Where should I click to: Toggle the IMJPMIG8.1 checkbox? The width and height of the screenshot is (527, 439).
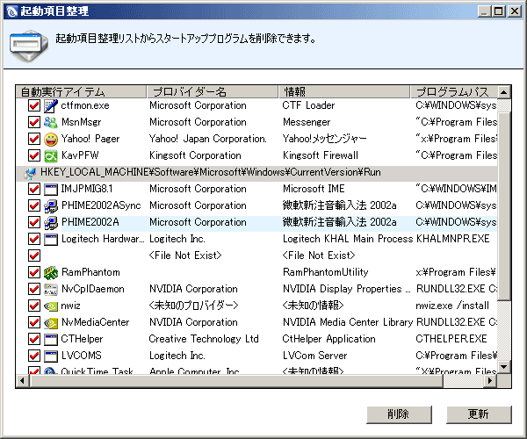(34, 189)
